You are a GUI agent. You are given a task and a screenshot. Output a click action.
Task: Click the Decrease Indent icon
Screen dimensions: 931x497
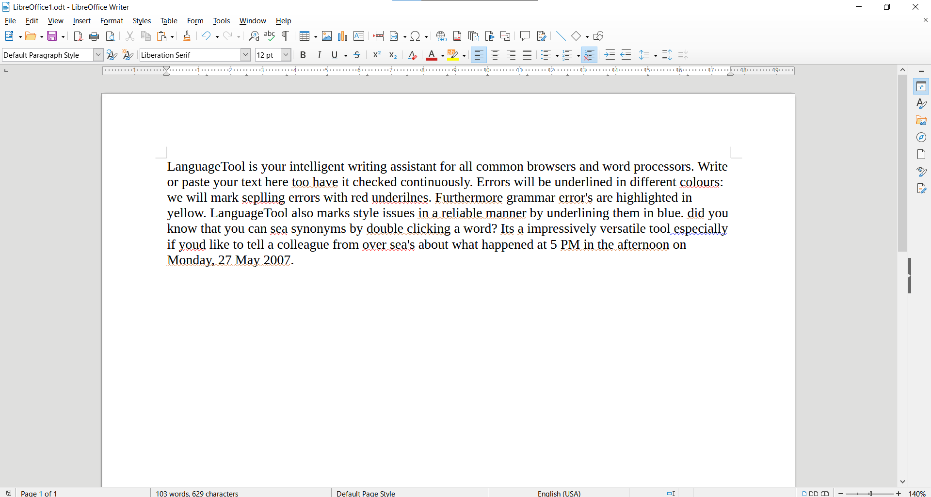point(626,55)
